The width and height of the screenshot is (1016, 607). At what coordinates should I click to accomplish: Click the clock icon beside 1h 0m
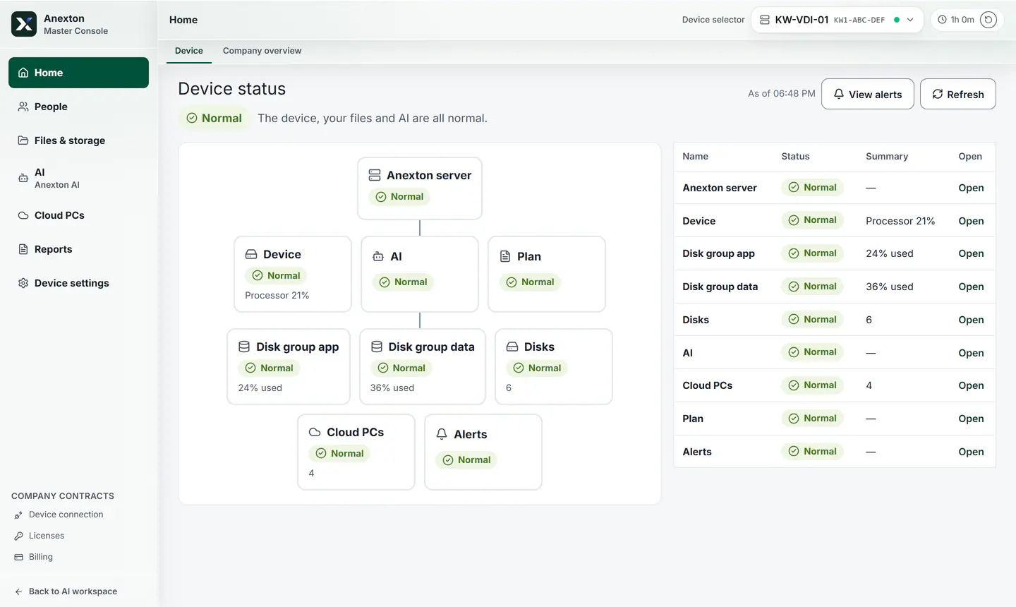pyautogui.click(x=942, y=20)
